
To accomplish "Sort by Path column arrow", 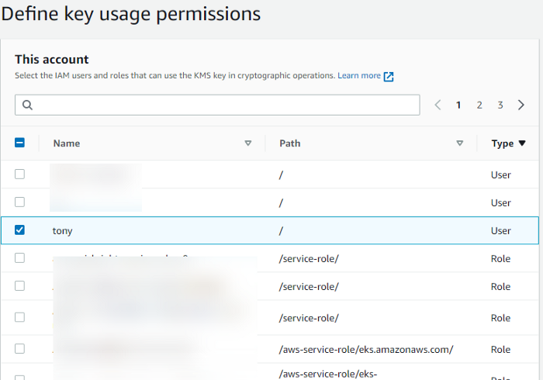I will pyautogui.click(x=460, y=143).
